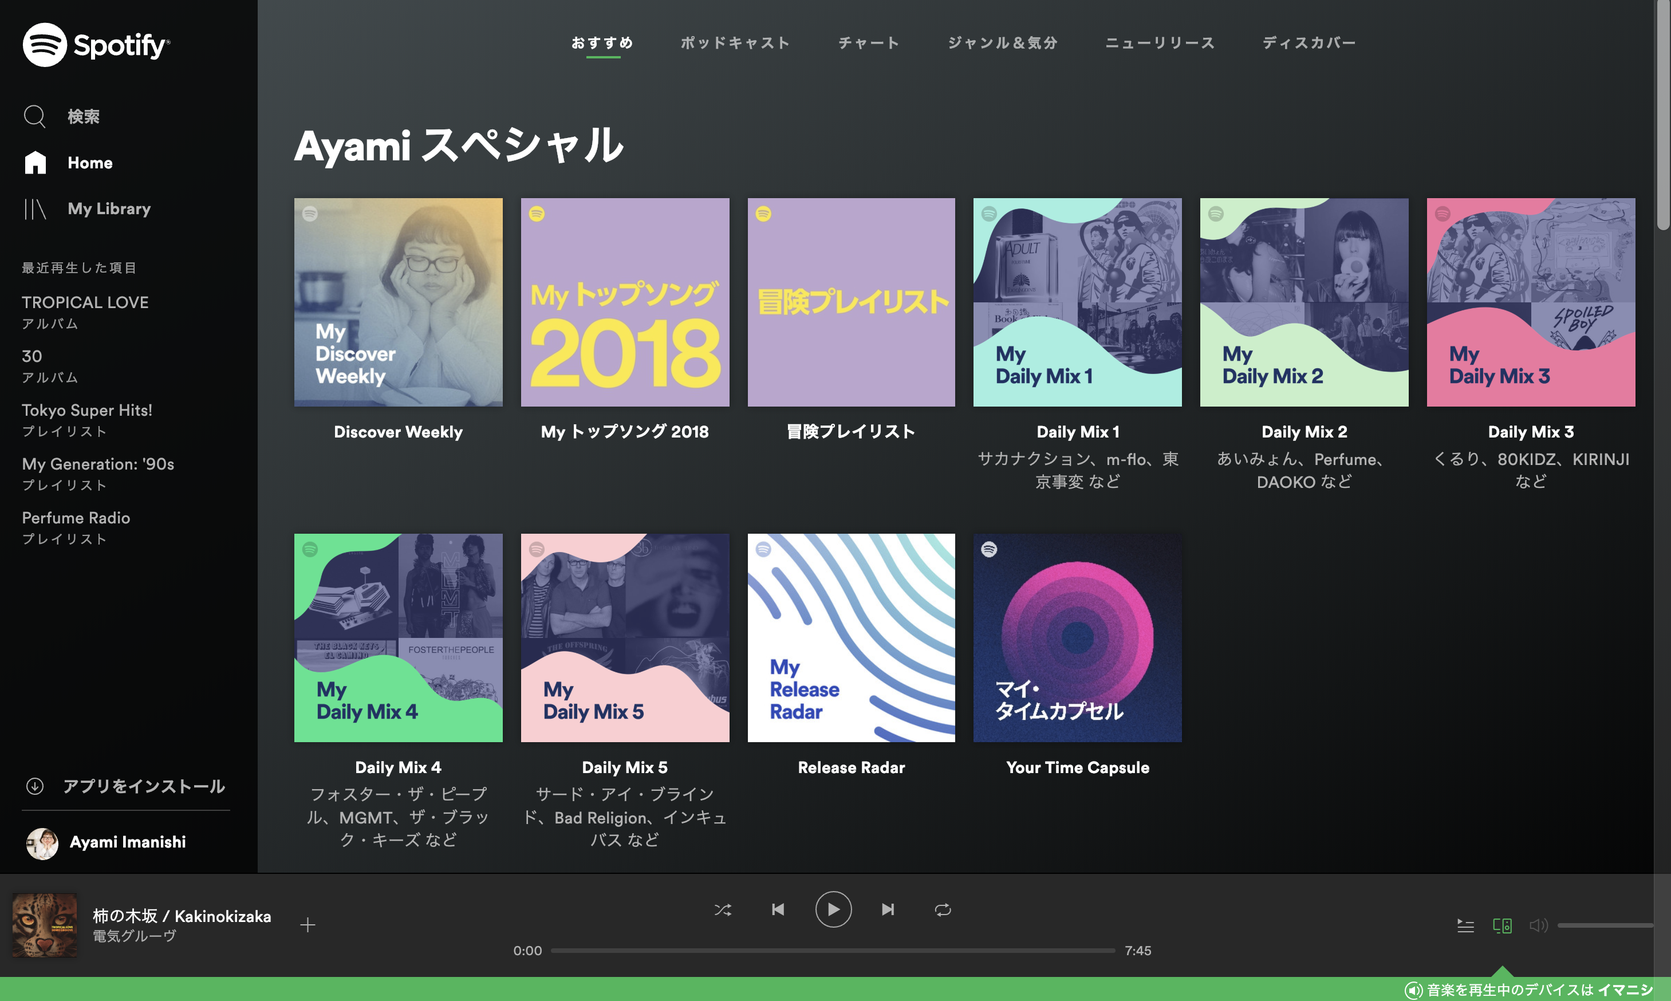
Task: Open the connect devices icon
Action: tap(1501, 925)
